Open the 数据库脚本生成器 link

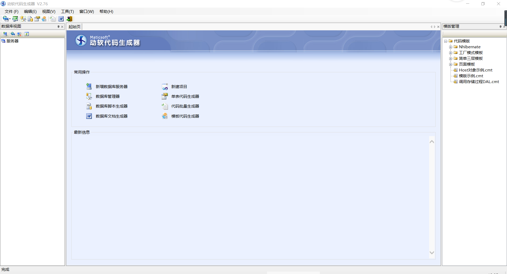click(x=111, y=106)
